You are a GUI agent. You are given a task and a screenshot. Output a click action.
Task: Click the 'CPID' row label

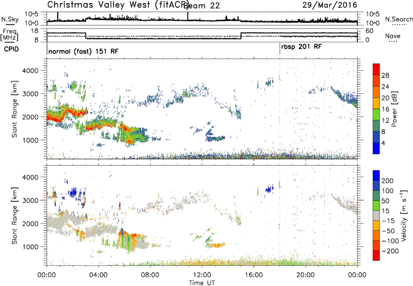click(11, 49)
